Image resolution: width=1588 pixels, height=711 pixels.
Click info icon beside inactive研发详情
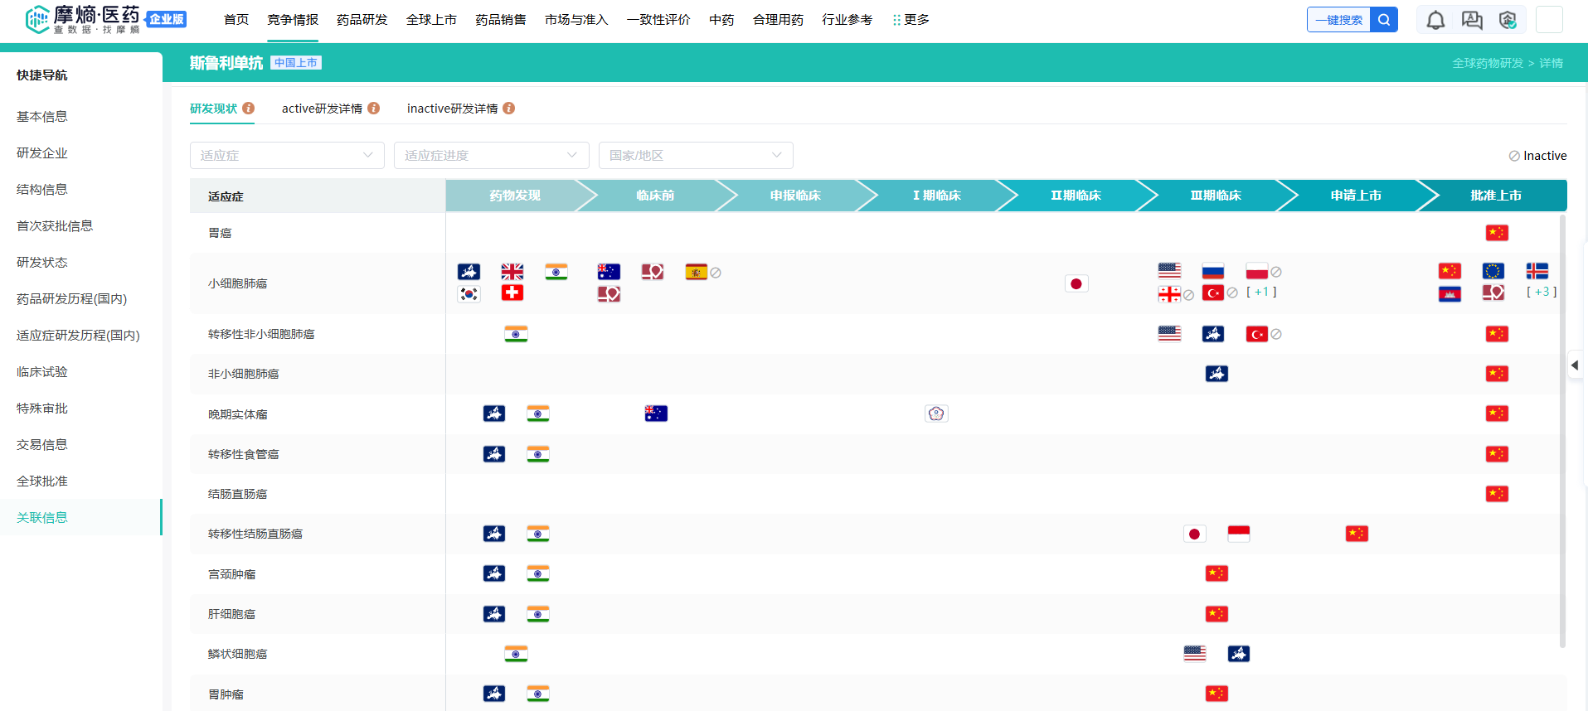tap(509, 109)
